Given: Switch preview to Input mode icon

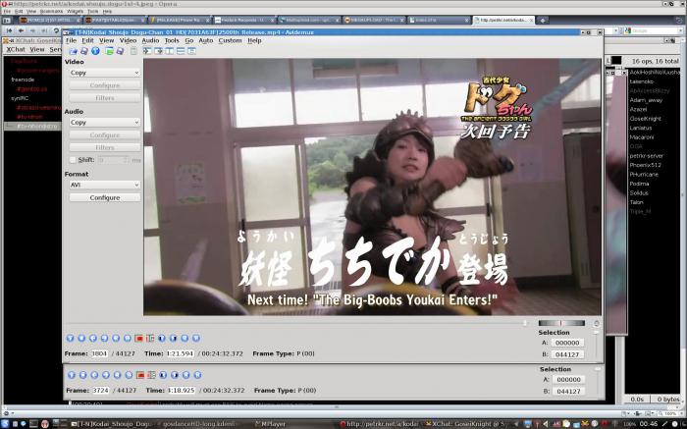Looking at the screenshot, I should tap(147, 51).
